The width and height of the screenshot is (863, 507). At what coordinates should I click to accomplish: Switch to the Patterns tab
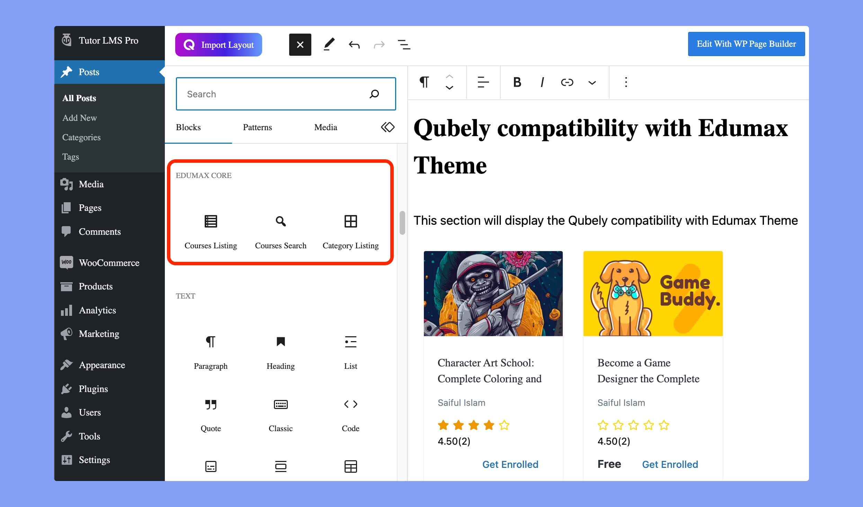point(257,127)
